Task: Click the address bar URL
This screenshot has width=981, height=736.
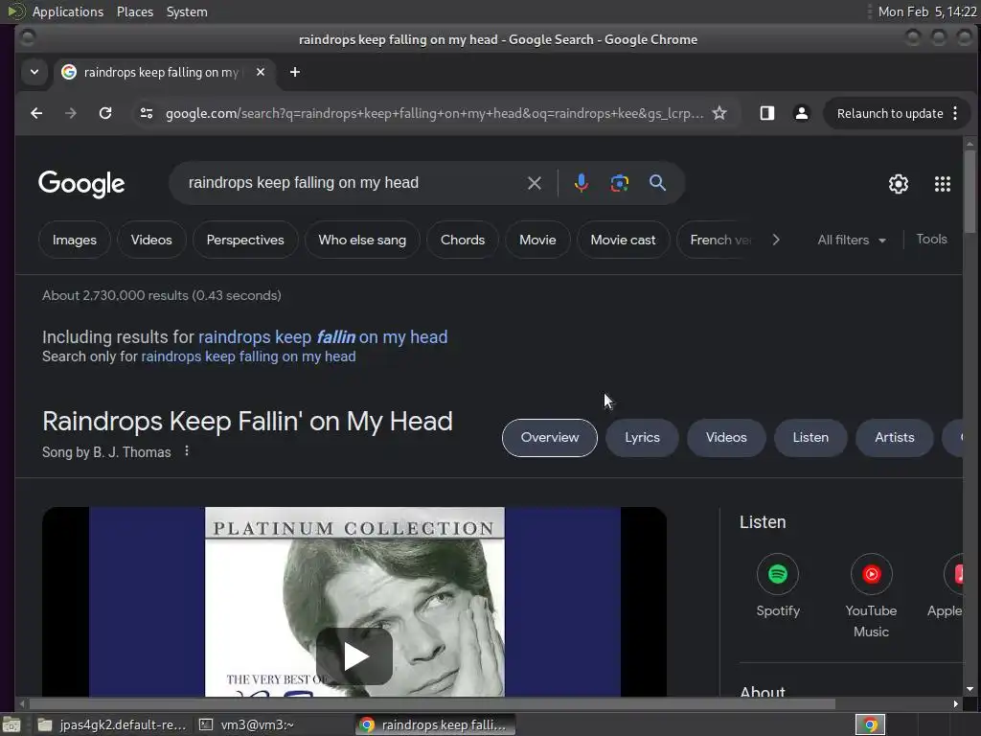Action: click(x=434, y=113)
